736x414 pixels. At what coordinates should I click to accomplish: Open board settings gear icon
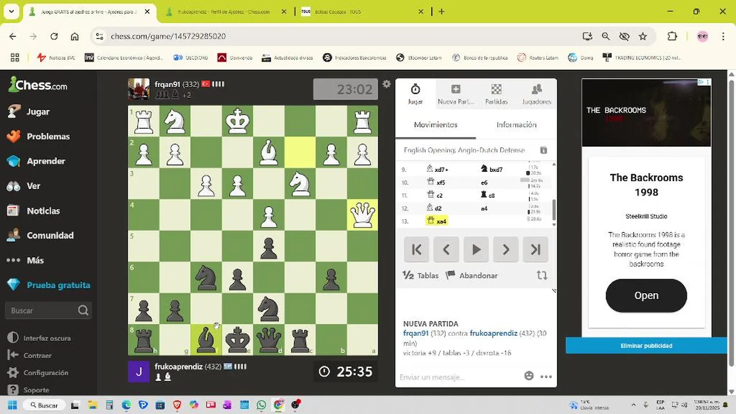386,84
